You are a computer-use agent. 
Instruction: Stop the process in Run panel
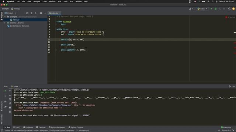coord(5,96)
